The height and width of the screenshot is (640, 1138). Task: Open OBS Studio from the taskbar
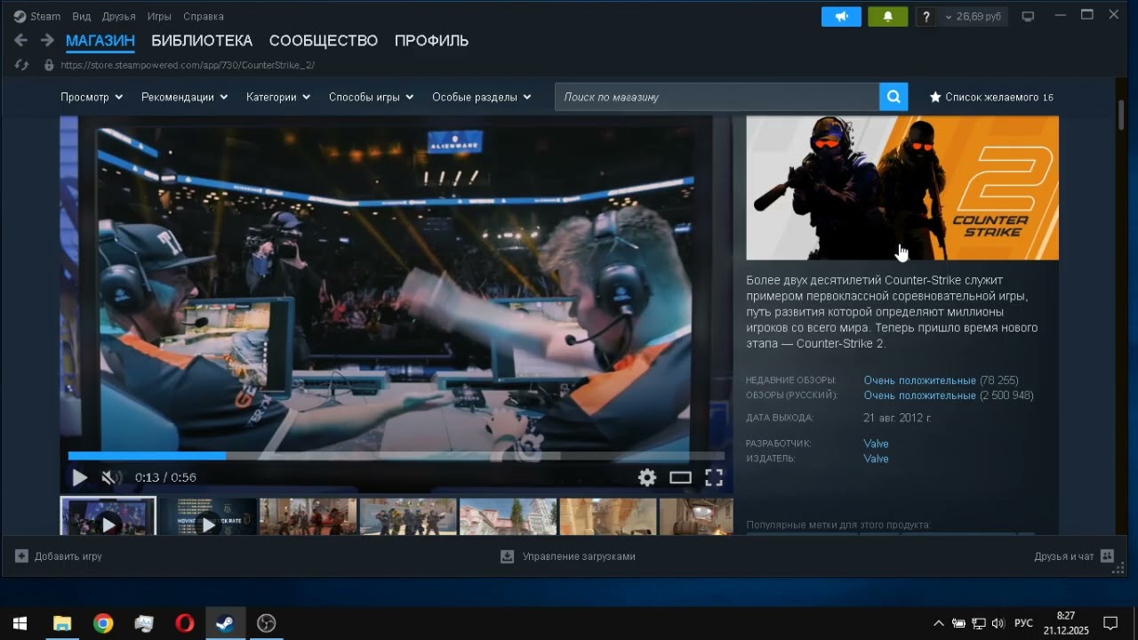click(266, 623)
